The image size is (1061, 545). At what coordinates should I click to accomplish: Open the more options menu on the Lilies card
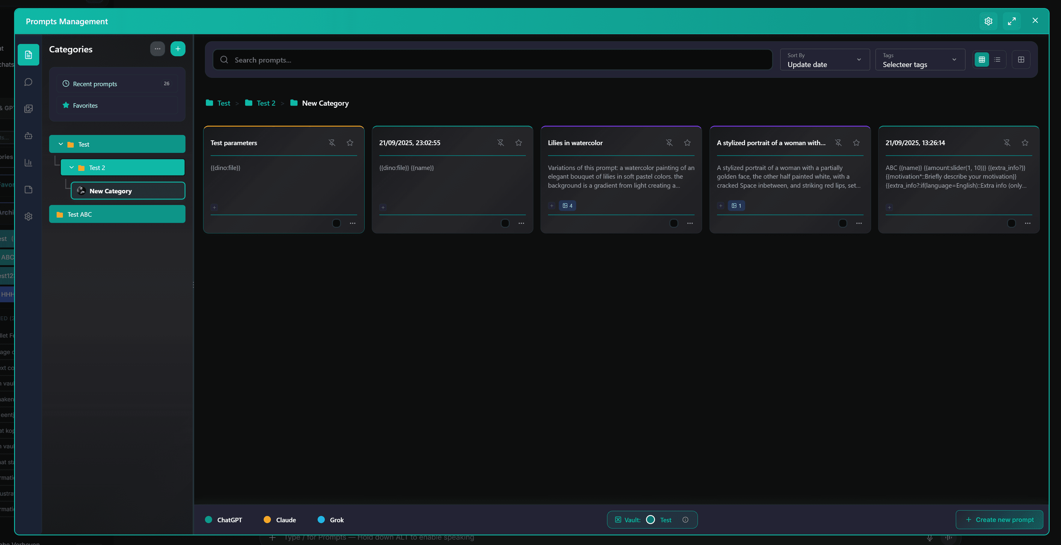coord(689,223)
